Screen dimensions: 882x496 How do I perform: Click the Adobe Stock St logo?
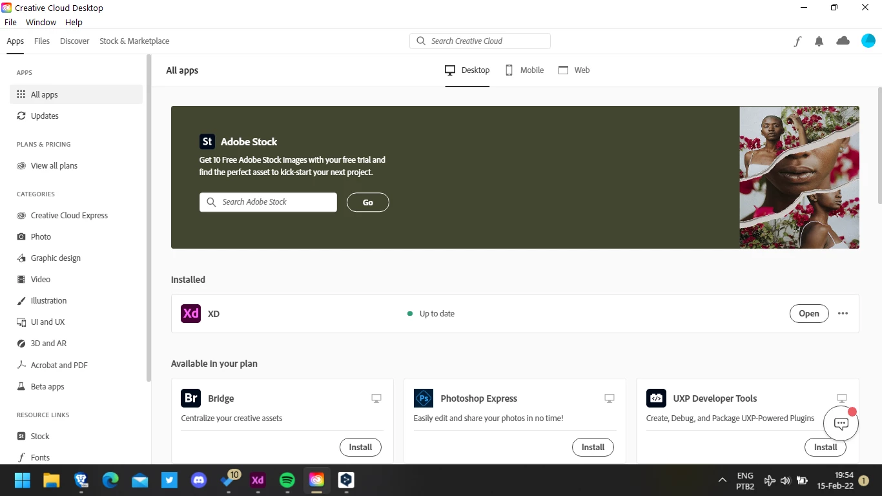207,141
